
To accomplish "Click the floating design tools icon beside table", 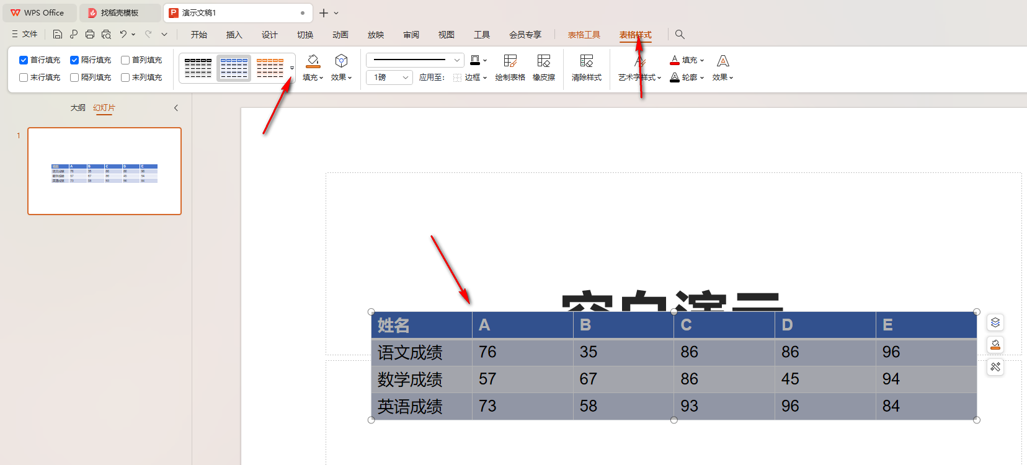I will point(995,367).
